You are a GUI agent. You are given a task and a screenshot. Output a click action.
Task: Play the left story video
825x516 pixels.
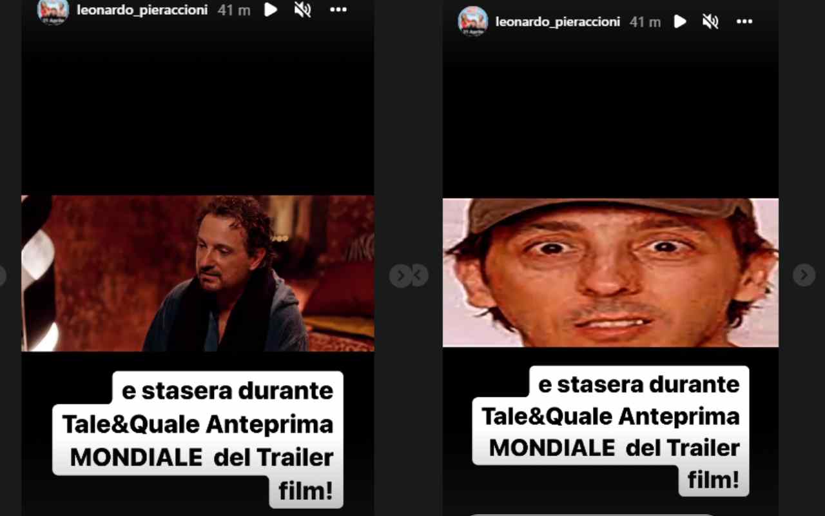pyautogui.click(x=271, y=10)
